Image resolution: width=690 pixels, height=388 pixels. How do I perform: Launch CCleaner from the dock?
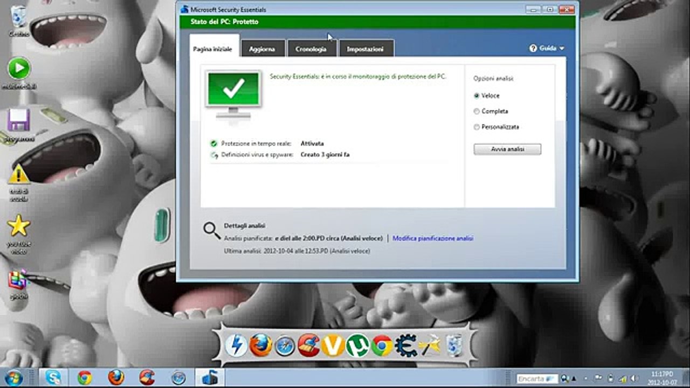click(x=309, y=345)
